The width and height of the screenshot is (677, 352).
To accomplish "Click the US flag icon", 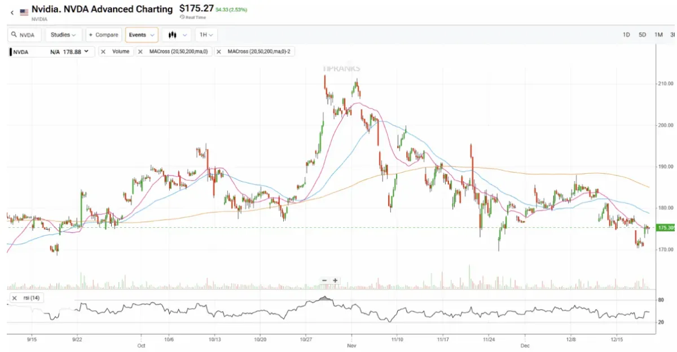I will click(x=24, y=12).
